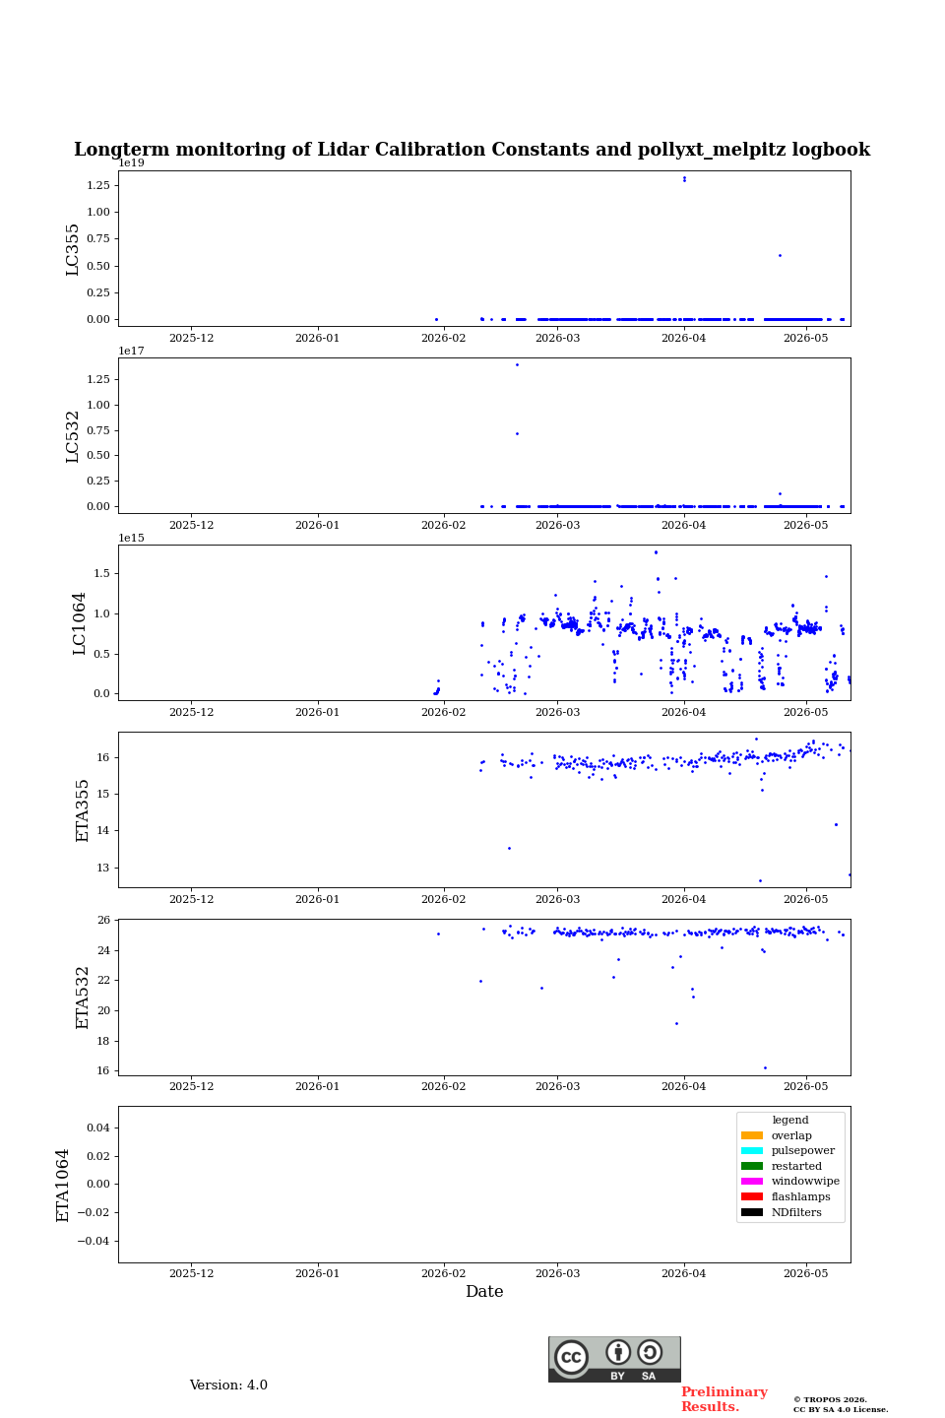Click the ETA1064 axis label

63,1185
